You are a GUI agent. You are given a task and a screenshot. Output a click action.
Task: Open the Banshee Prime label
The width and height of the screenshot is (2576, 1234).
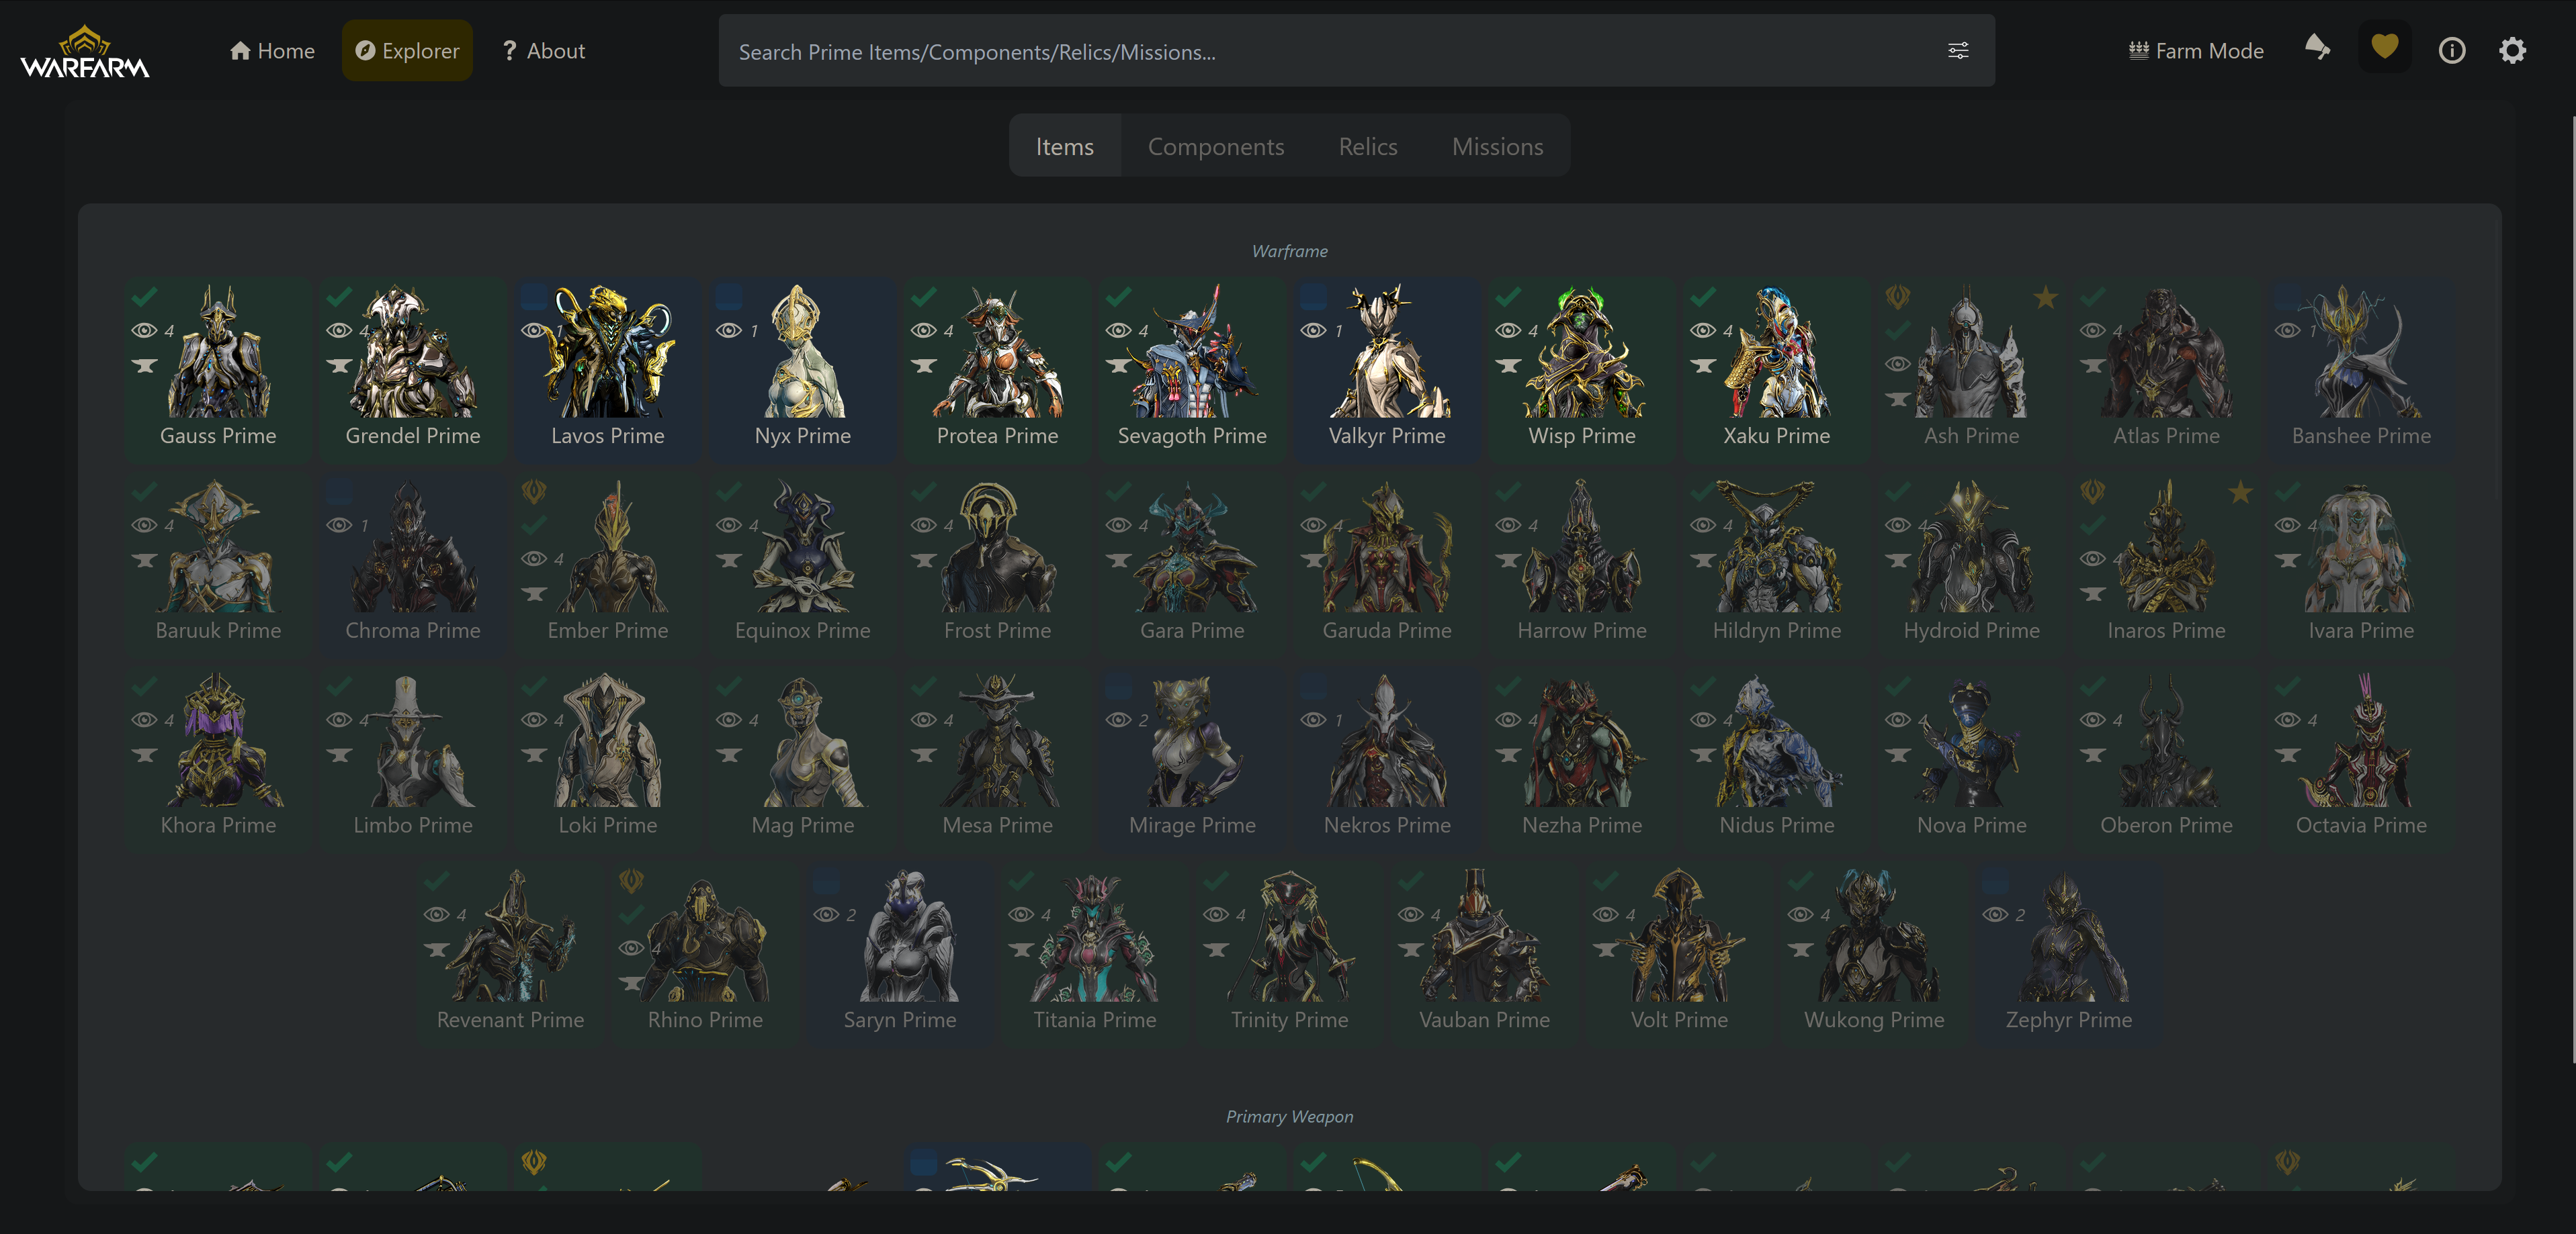2361,436
